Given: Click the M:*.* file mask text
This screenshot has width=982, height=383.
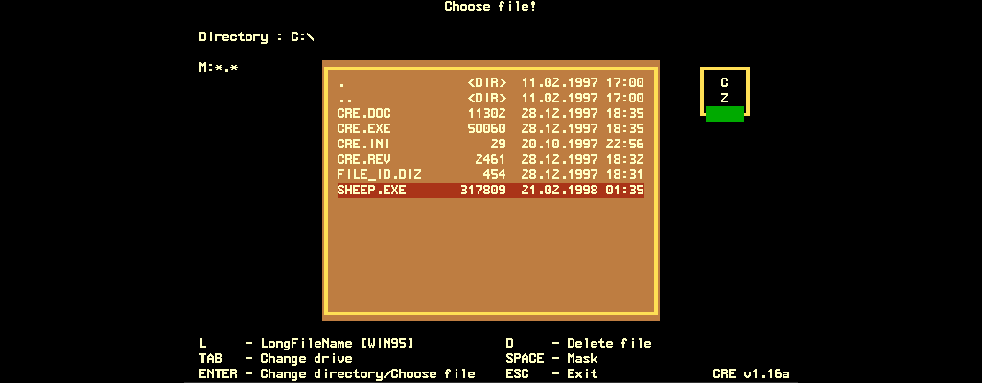Looking at the screenshot, I should 219,67.
